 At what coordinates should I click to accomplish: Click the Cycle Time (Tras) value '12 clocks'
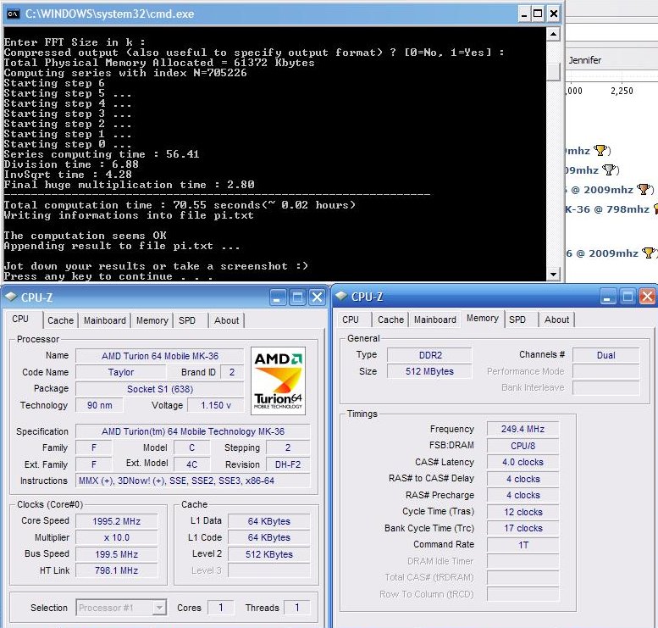click(x=523, y=512)
